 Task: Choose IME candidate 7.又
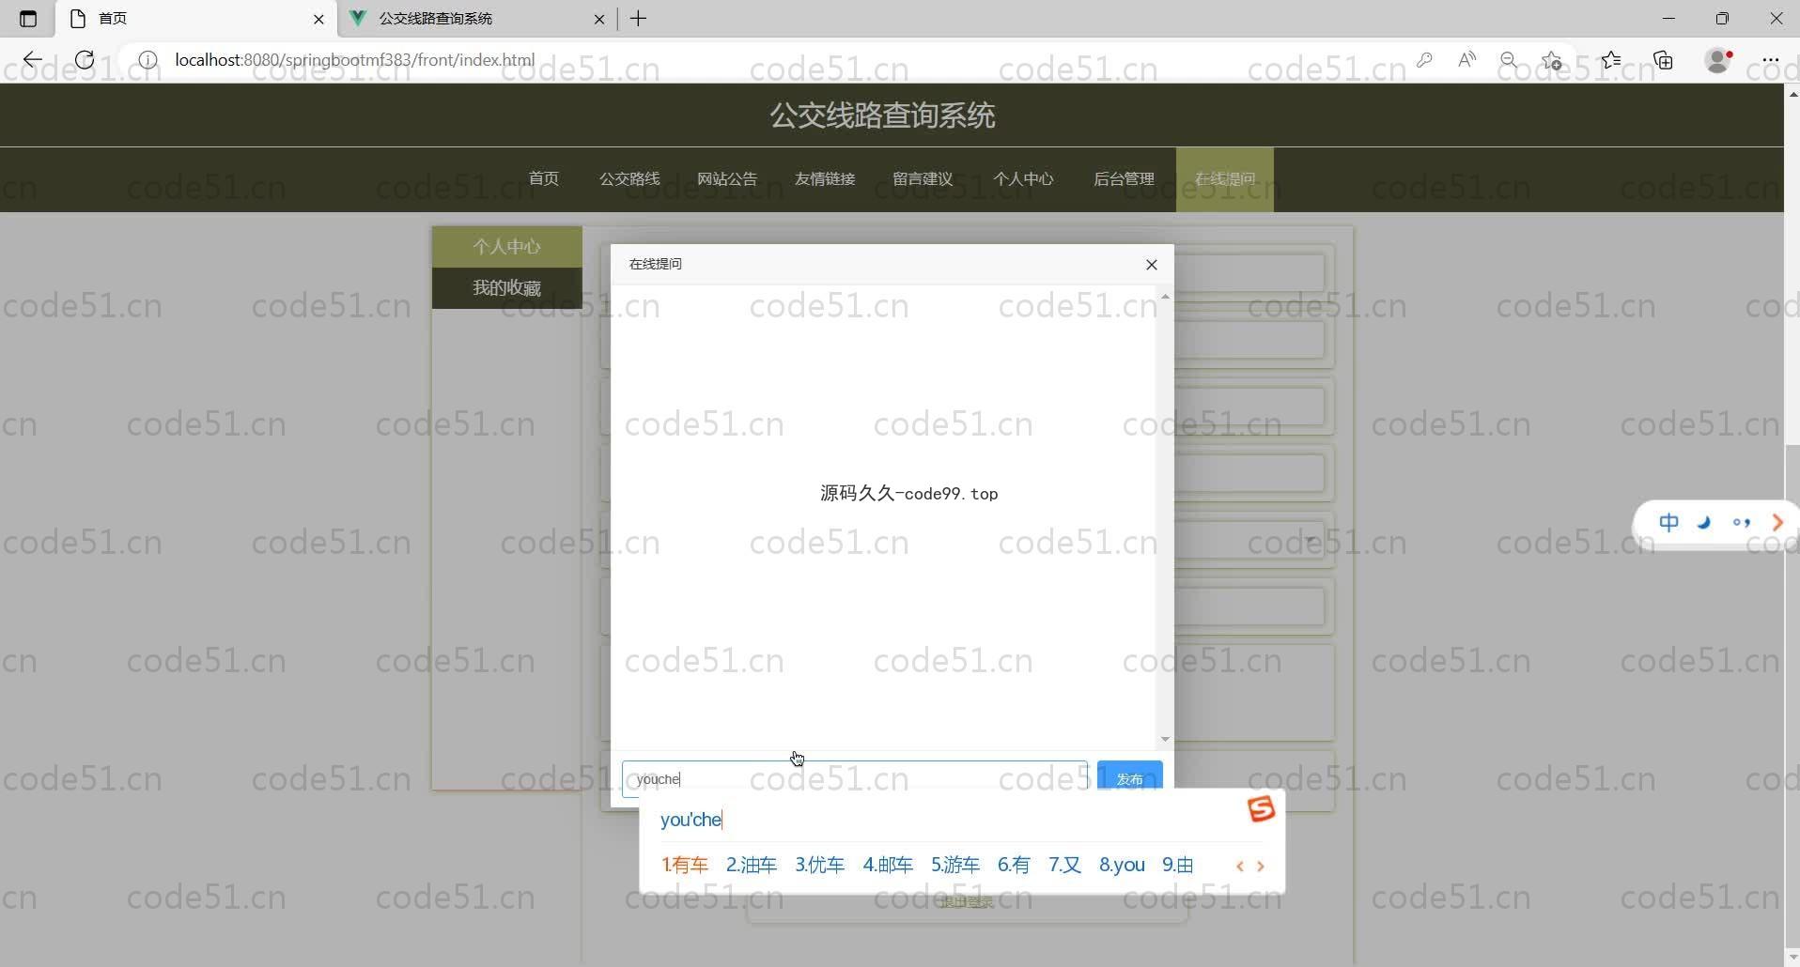[x=1064, y=866]
